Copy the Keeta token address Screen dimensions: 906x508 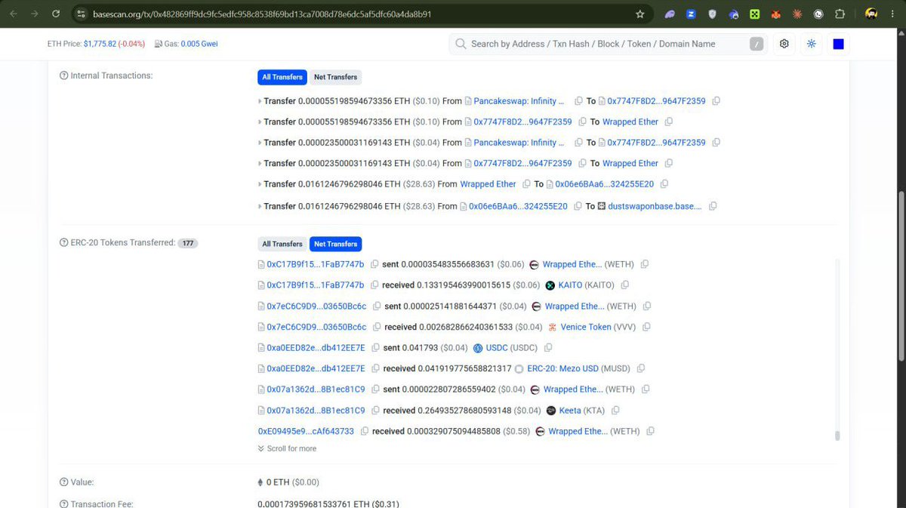tap(615, 411)
